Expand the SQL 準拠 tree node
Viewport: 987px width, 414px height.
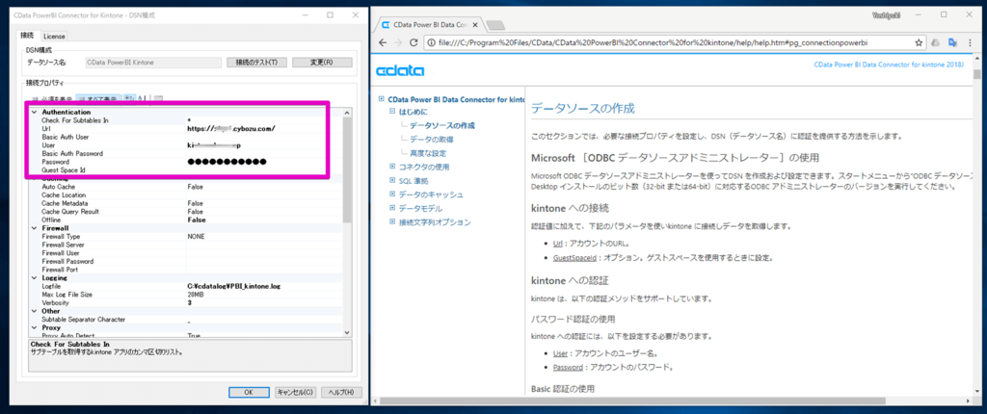coord(392,181)
